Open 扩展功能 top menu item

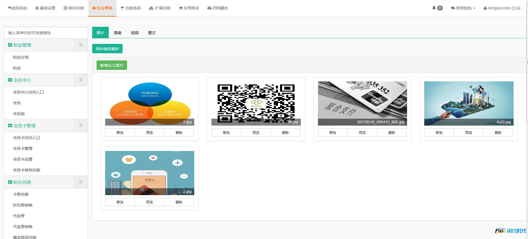click(x=160, y=8)
